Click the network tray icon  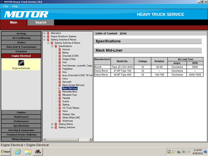(x=184, y=152)
